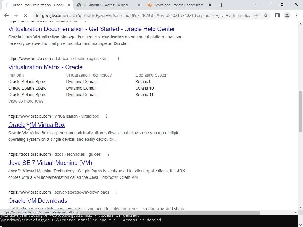Screen dimensions: 303x227
Task: Open the Oracle VM VirtualBox result
Action: pyautogui.click(x=36, y=125)
